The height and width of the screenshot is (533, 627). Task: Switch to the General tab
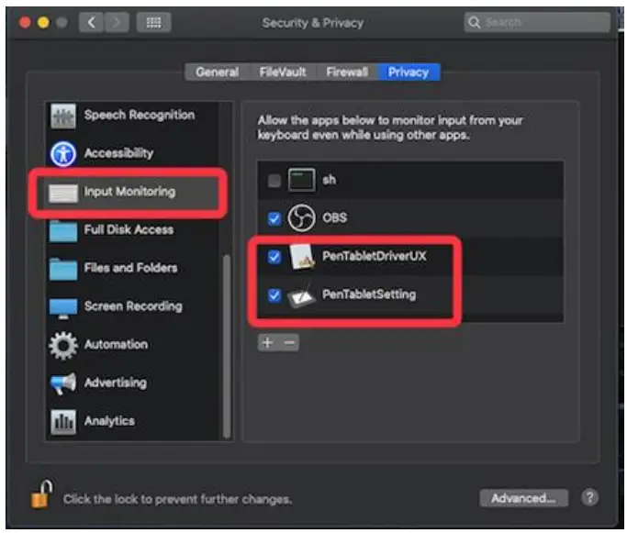coord(218,72)
